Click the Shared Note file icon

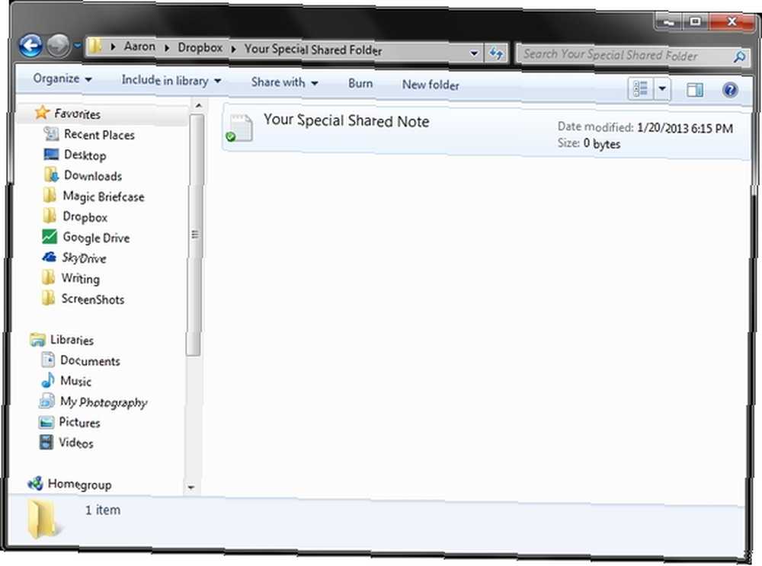coord(239,128)
